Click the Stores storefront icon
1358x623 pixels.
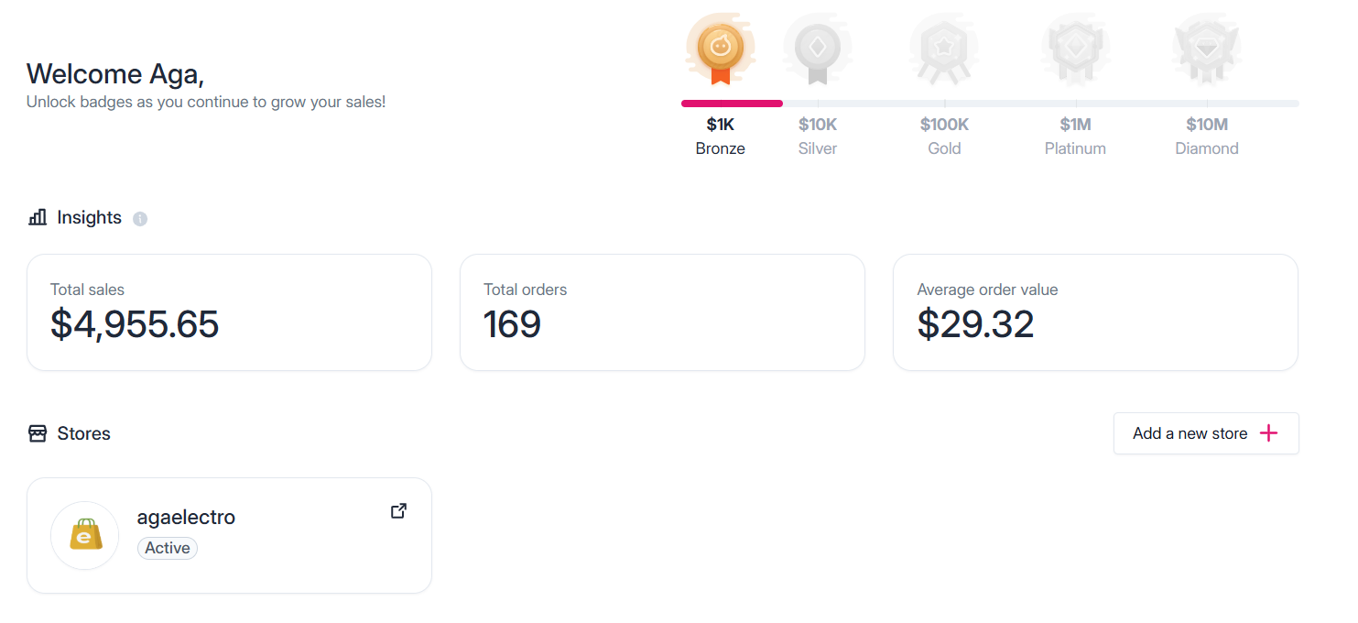click(38, 433)
